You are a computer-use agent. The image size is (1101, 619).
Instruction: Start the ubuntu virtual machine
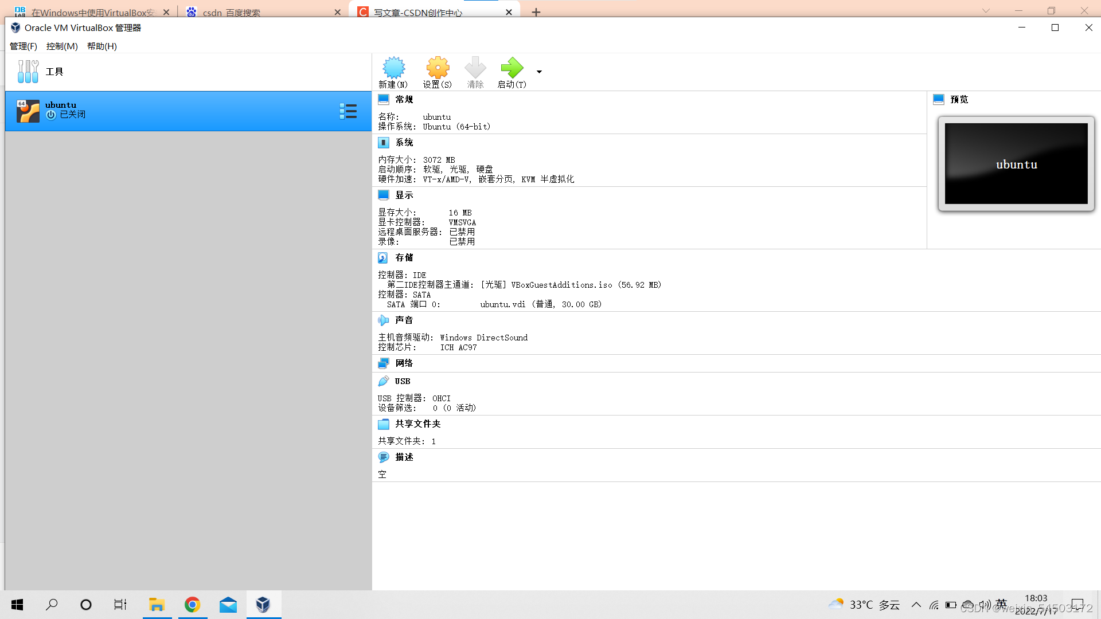click(x=511, y=72)
